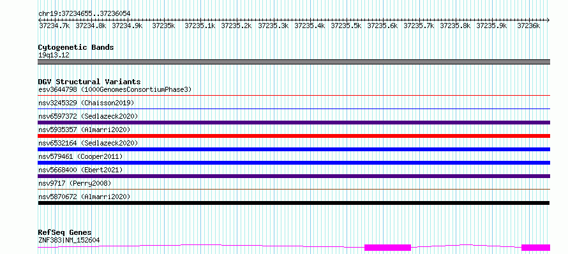Click the 37235.3k ruler tick label
This screenshot has height=254, width=568.
click(x=273, y=26)
